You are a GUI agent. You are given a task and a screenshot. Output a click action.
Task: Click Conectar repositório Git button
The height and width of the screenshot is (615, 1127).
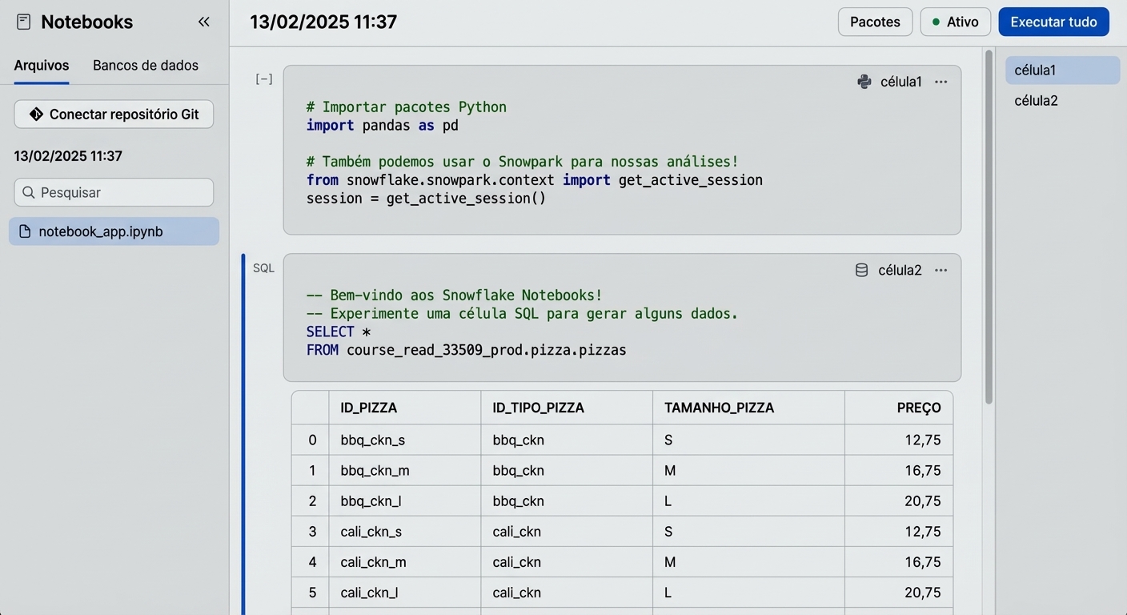[x=114, y=115]
